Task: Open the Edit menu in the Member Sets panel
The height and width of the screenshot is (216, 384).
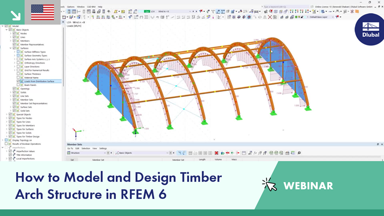Action: click(x=77, y=148)
